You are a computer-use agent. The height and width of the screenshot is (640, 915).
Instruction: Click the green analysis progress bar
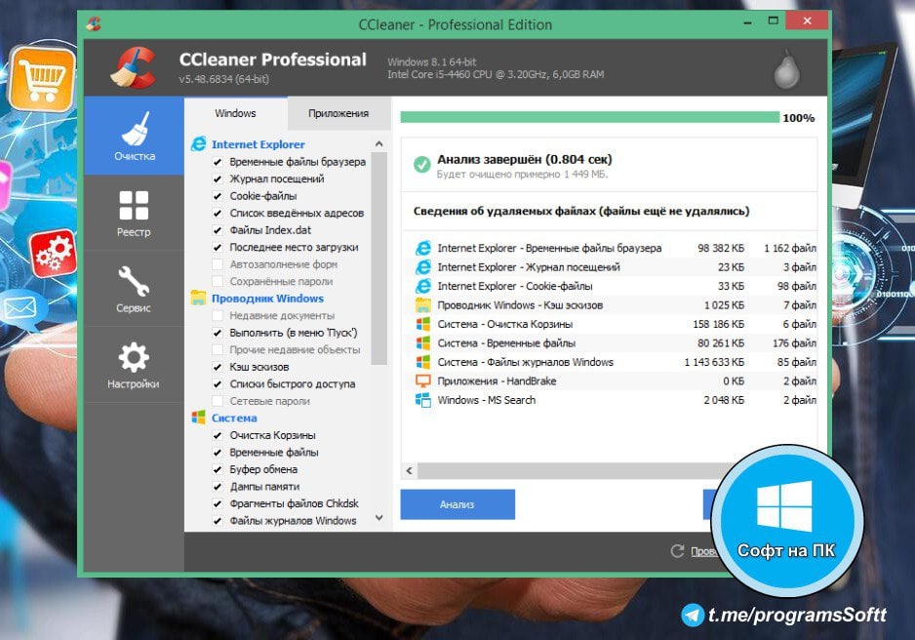click(590, 118)
